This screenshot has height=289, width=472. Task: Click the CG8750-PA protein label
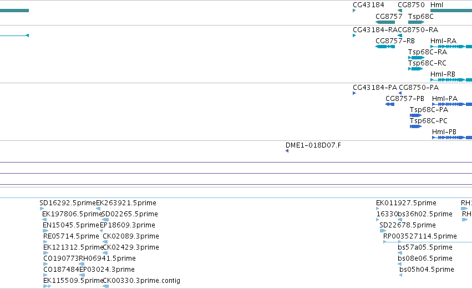[x=419, y=88]
